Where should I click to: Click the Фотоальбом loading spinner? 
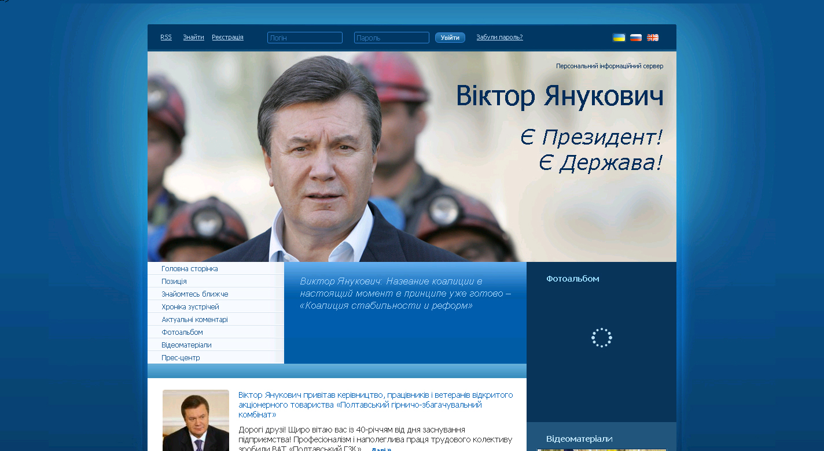pos(601,338)
